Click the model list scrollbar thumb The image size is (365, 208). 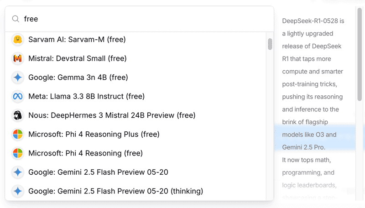click(x=270, y=44)
